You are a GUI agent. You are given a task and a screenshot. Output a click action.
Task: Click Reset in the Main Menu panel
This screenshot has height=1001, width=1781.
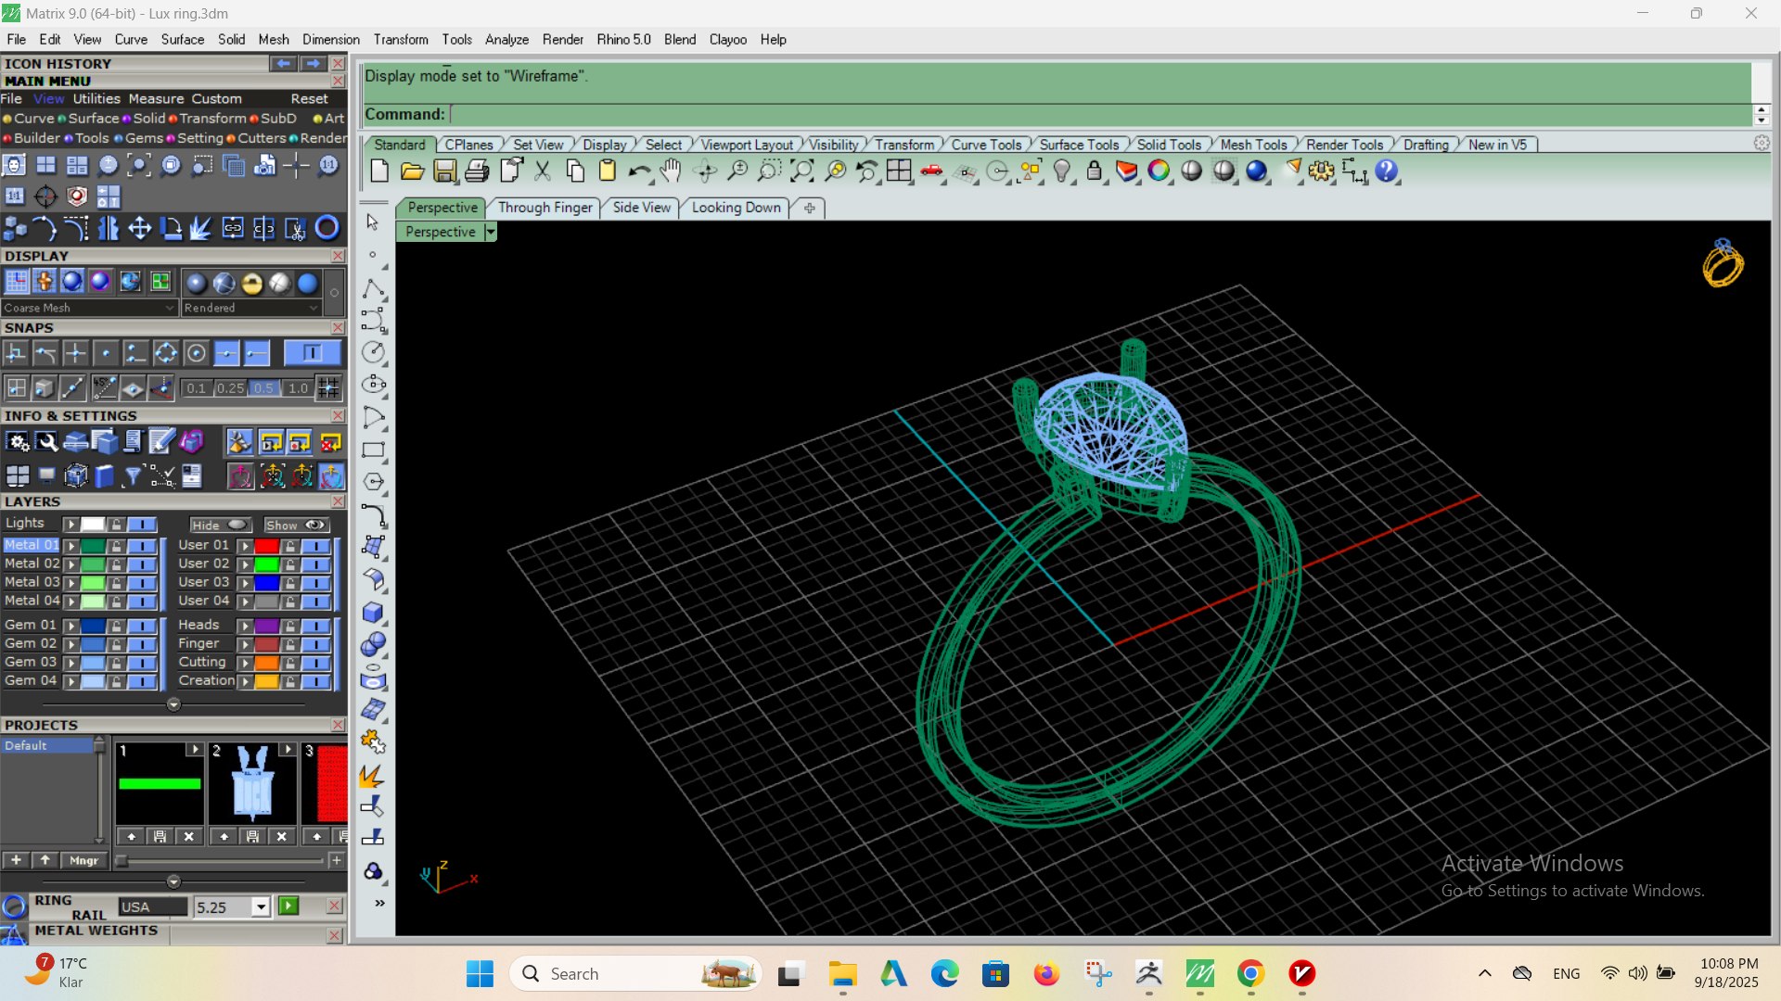[309, 99]
